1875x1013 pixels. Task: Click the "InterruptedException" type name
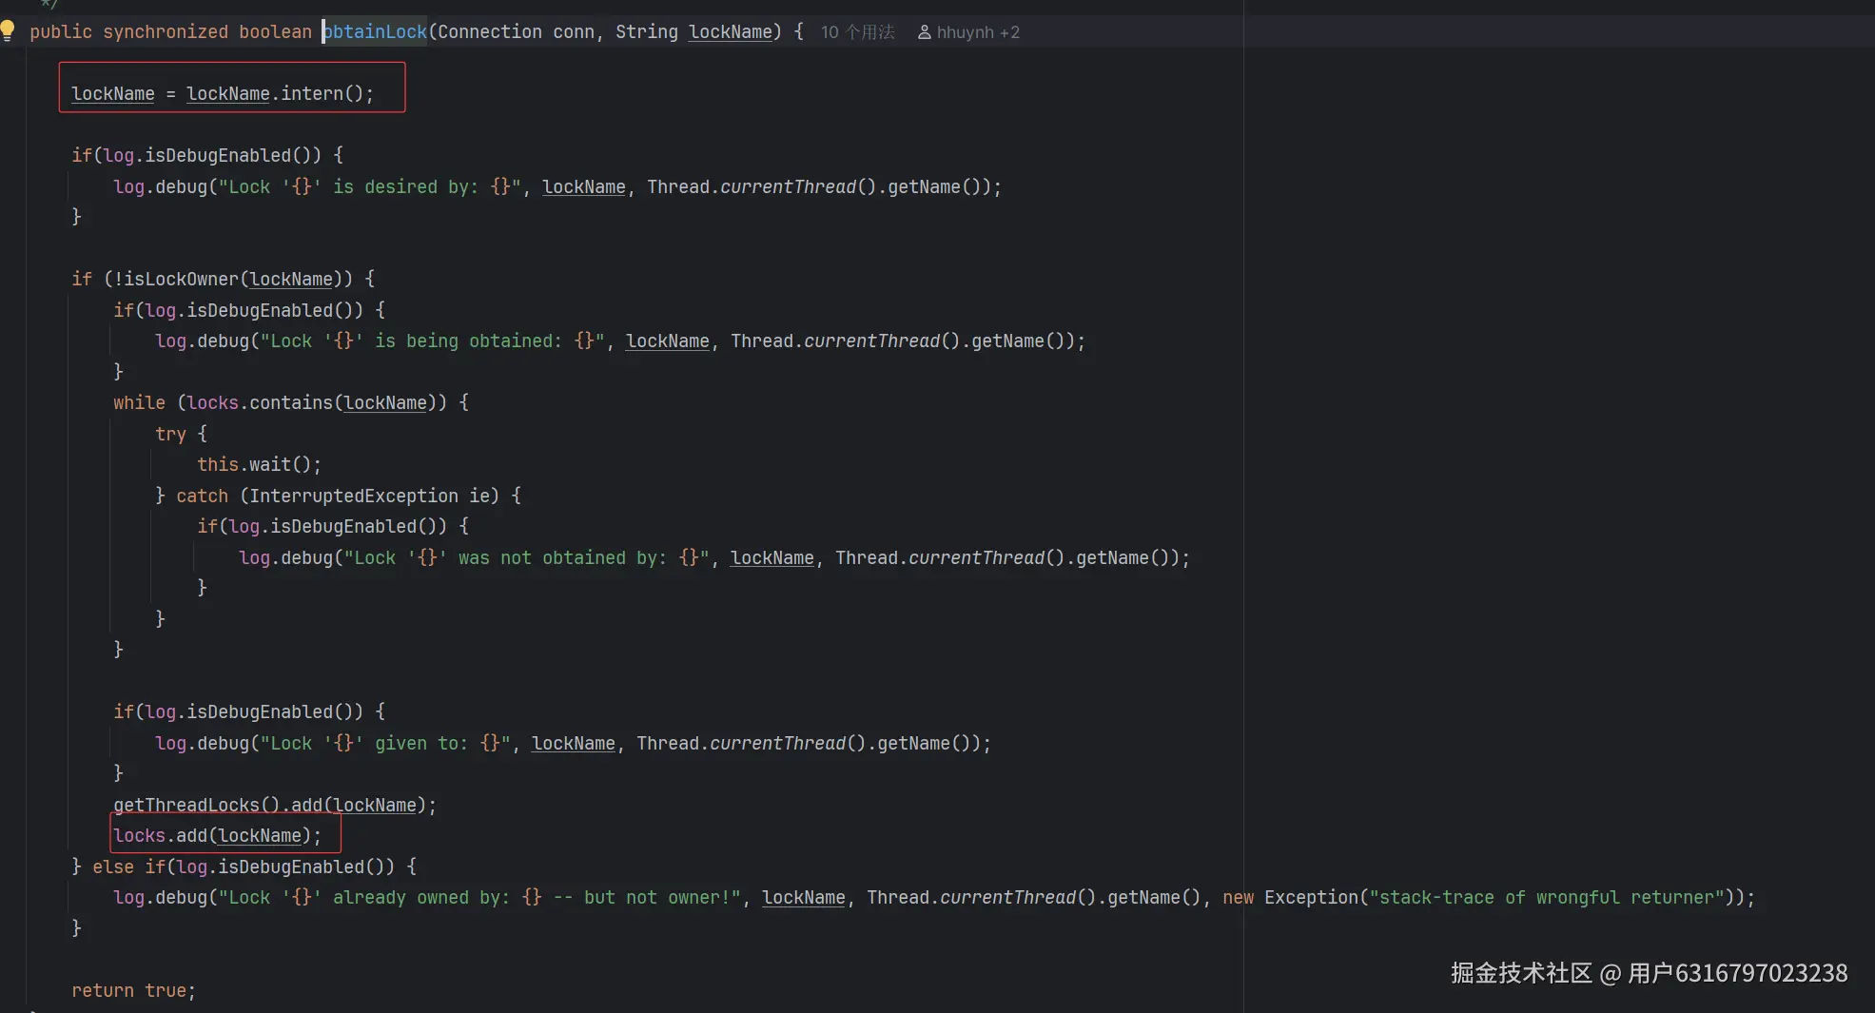click(354, 497)
